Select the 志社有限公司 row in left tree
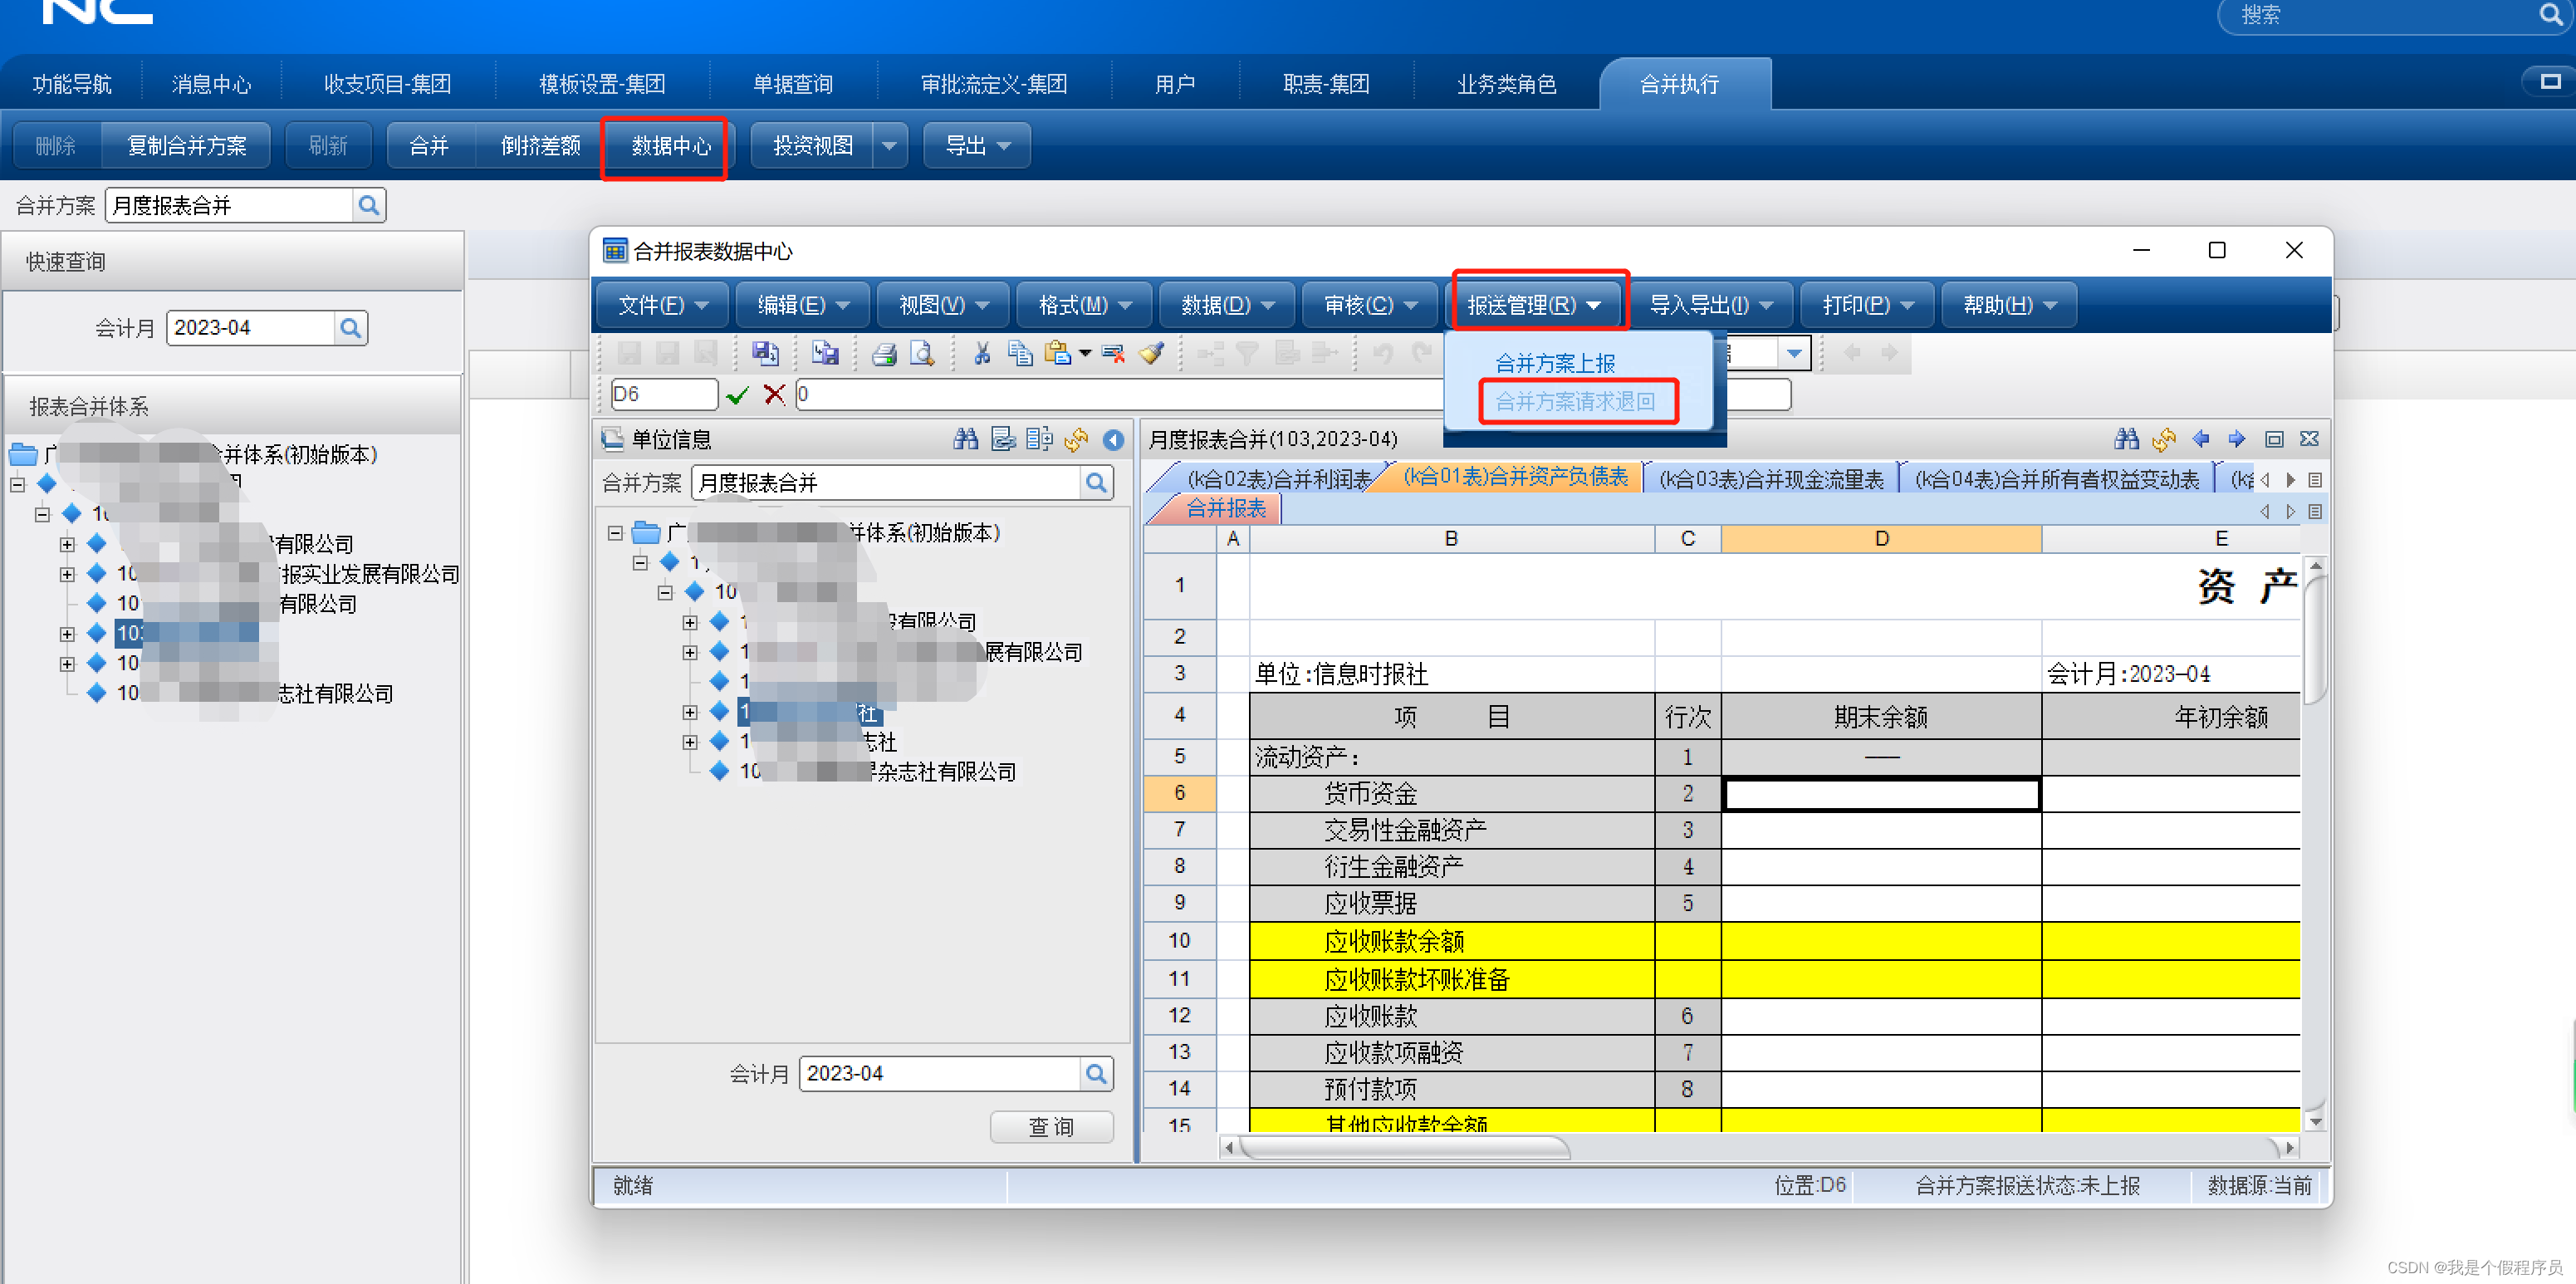The image size is (2576, 1284). pyautogui.click(x=255, y=694)
